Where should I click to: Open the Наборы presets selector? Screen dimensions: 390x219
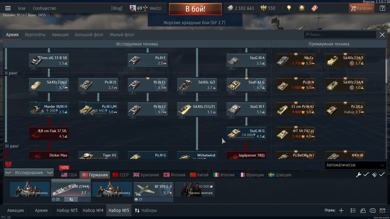tap(146, 210)
